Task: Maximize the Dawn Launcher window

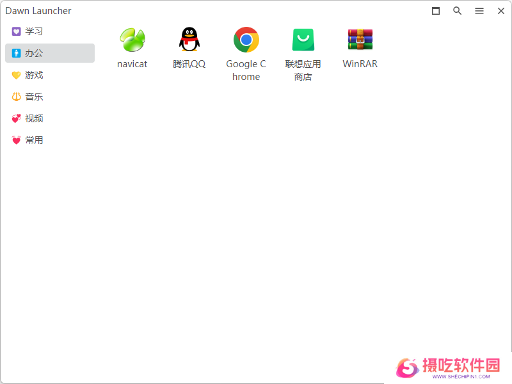Action: [x=436, y=11]
